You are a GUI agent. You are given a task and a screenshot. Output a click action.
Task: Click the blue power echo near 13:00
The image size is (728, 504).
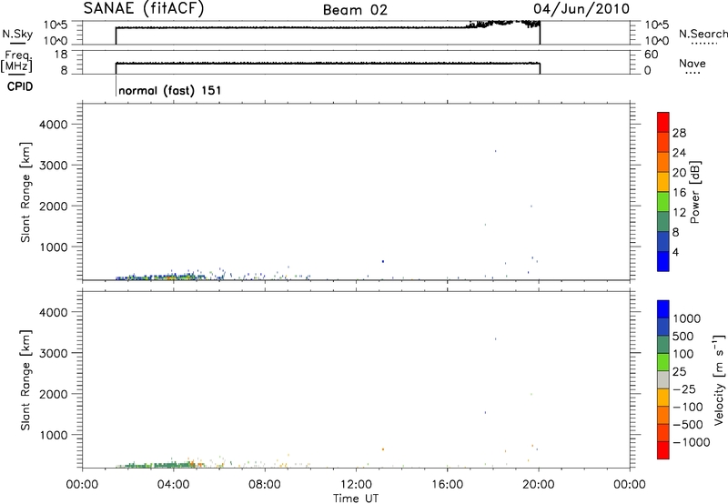(x=383, y=261)
